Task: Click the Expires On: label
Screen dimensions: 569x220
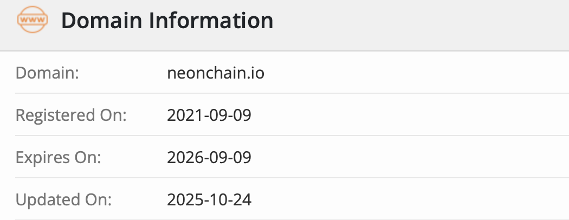Action: pos(59,158)
